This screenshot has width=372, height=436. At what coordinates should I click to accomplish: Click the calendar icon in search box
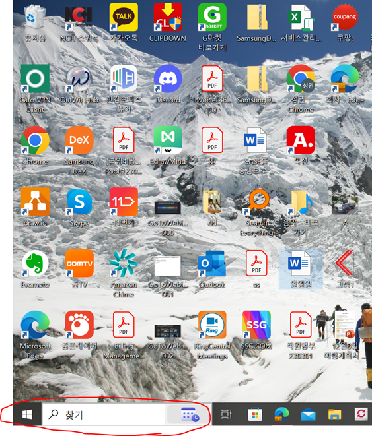coord(190,414)
